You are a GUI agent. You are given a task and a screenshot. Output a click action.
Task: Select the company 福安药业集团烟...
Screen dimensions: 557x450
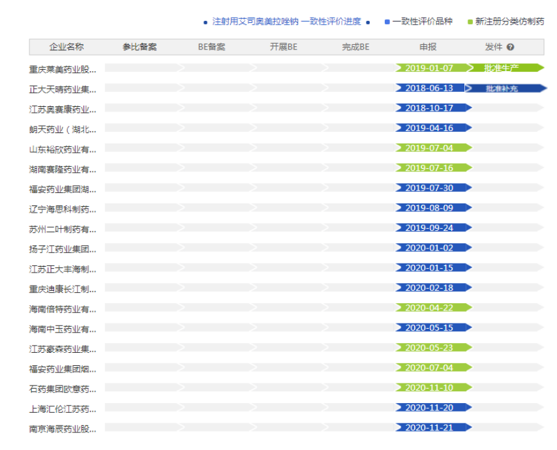[63, 369]
